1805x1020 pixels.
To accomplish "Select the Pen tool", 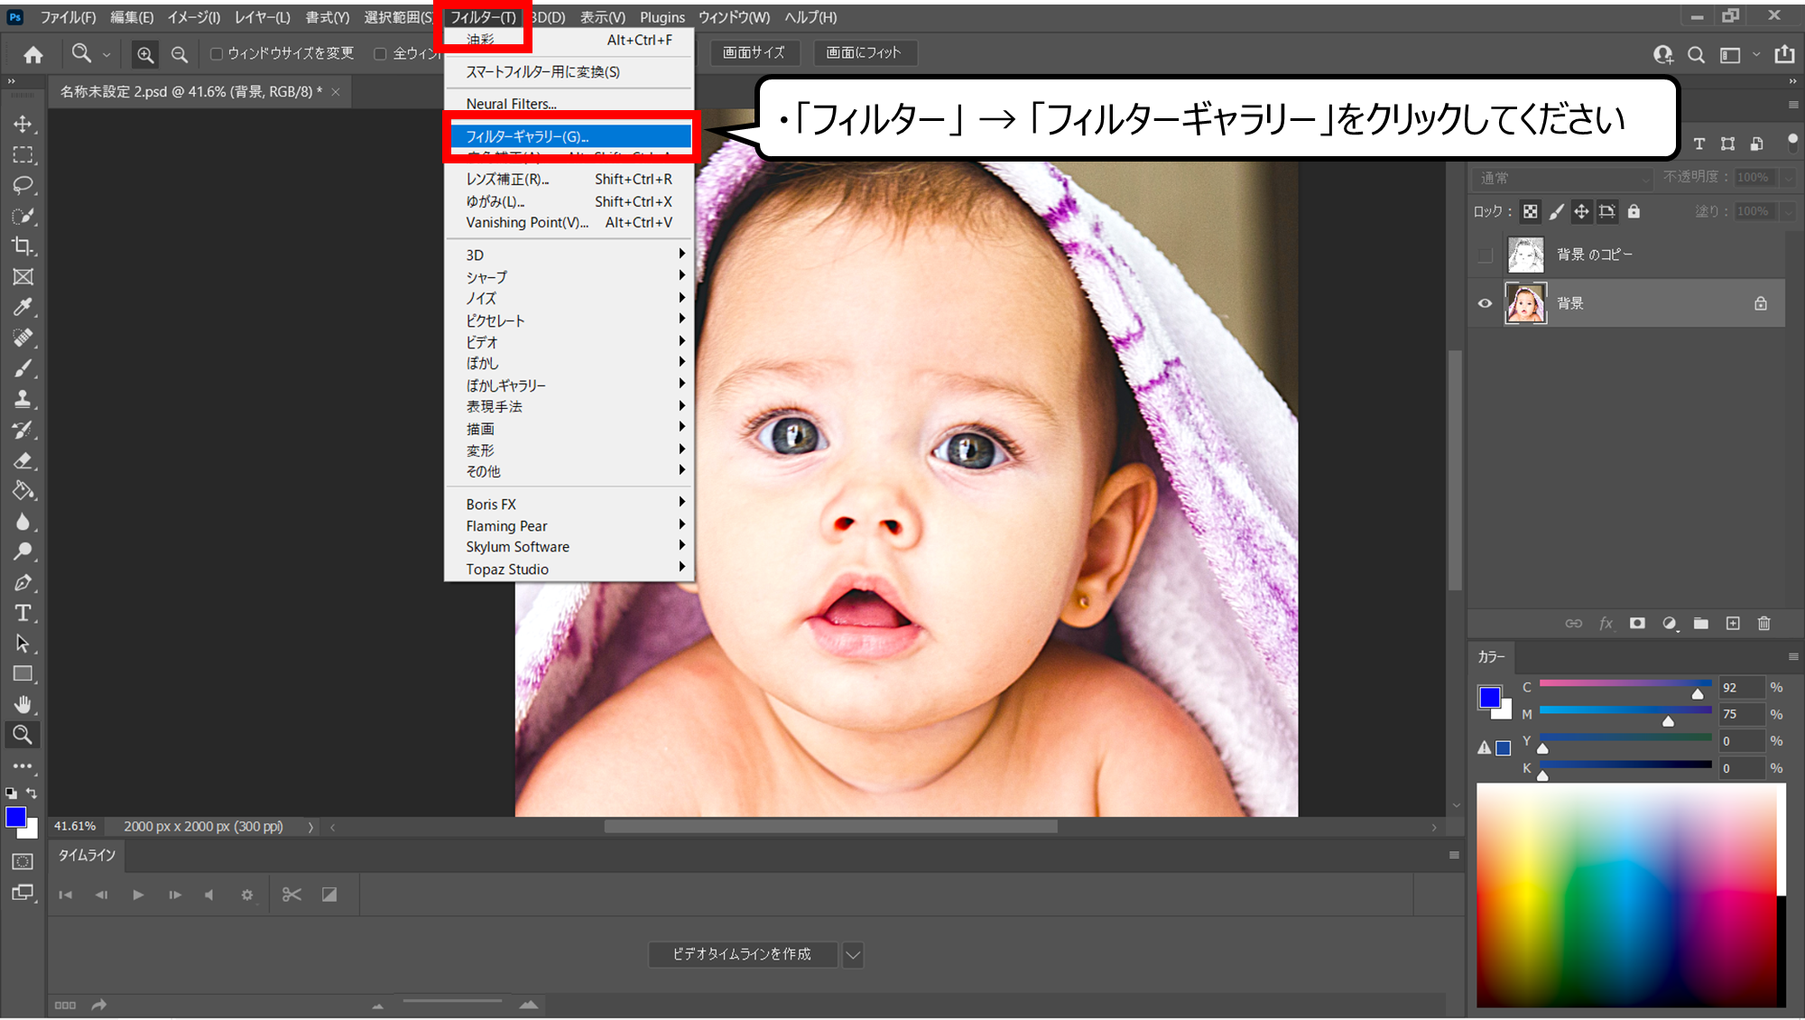I will click(x=23, y=582).
